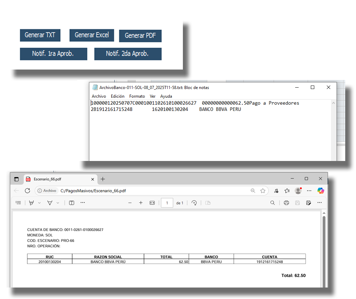The image size is (356, 299).
Task: Open the Copilot sidebar icon
Action: 321,191
